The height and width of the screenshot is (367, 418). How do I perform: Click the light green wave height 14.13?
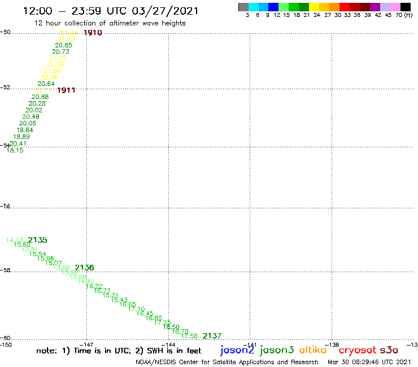(14, 240)
